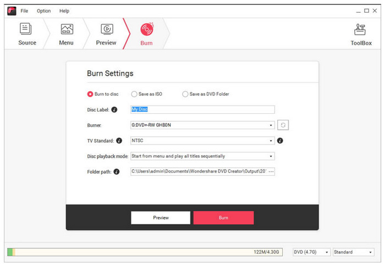Close the DVD Creator window

click(x=375, y=11)
